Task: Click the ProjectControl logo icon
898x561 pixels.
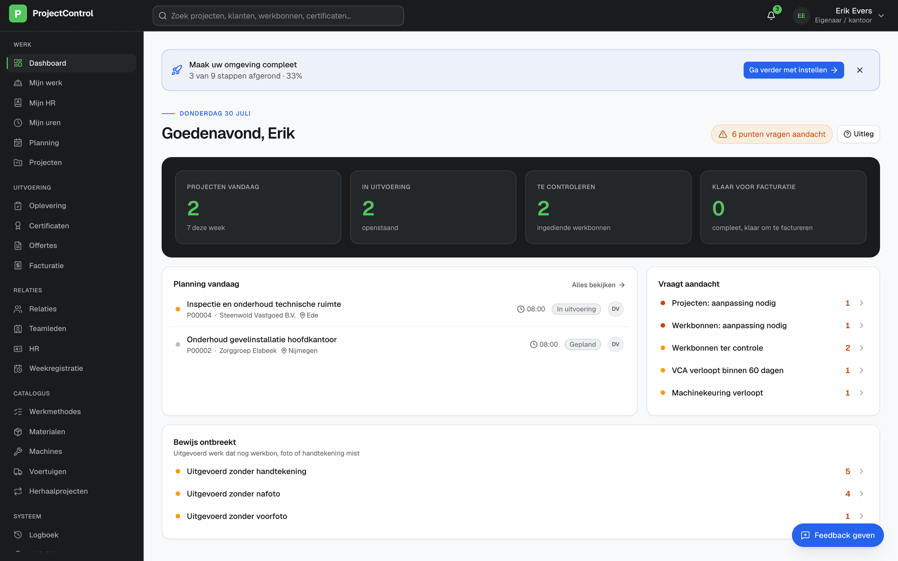Action: [18, 13]
